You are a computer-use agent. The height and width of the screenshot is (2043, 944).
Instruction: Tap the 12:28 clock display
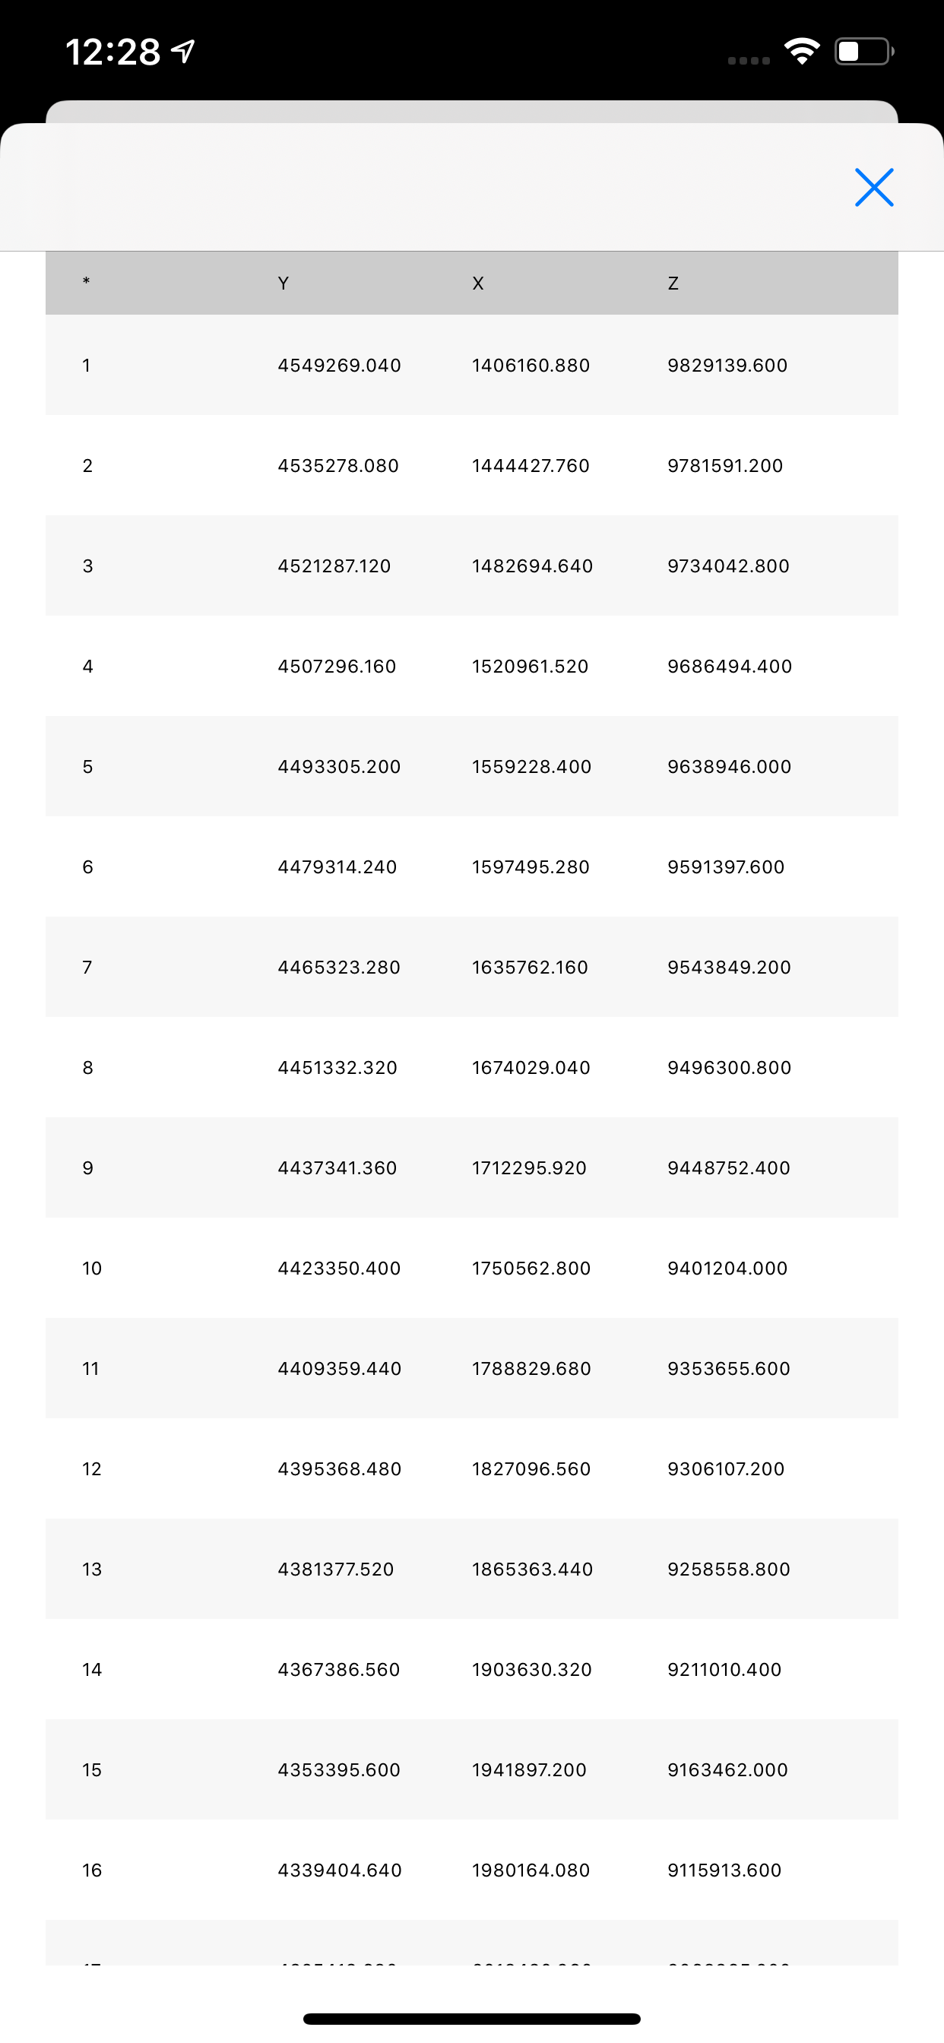point(112,52)
